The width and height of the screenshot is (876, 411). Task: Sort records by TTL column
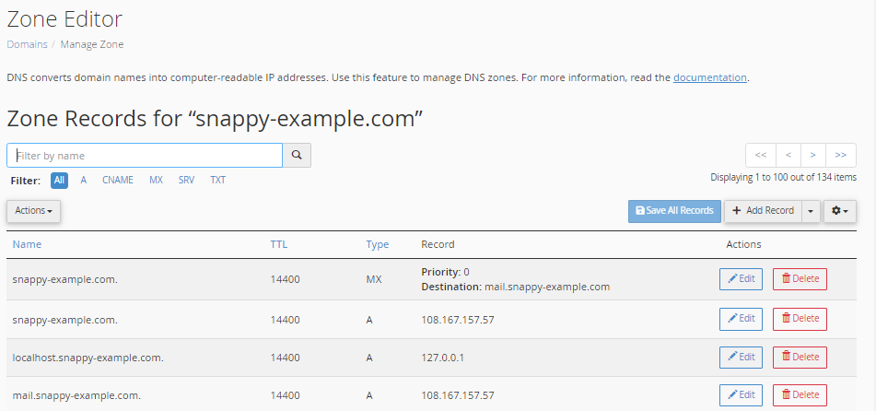pos(279,244)
